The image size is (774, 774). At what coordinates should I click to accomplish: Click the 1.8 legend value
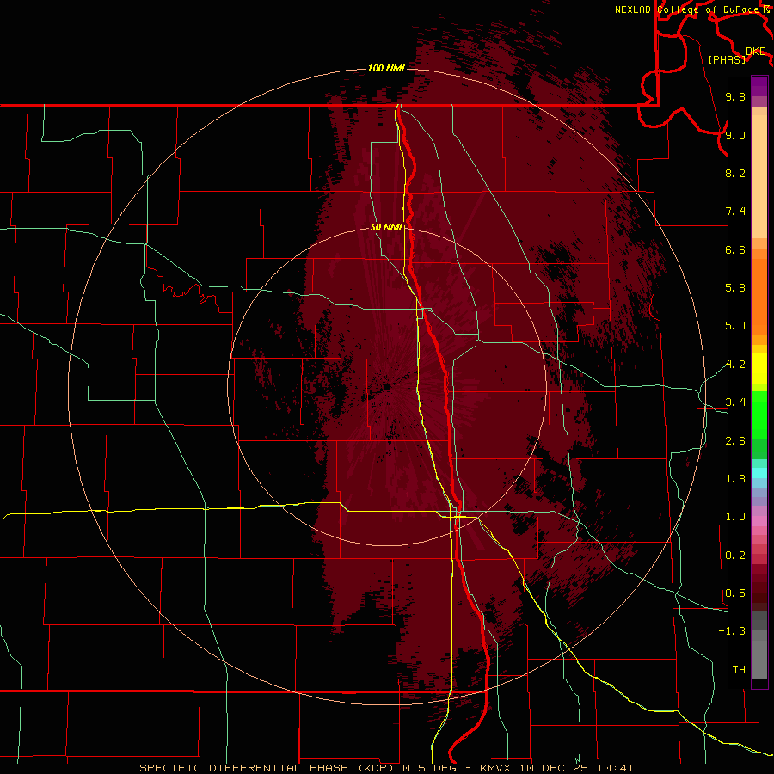coord(735,479)
